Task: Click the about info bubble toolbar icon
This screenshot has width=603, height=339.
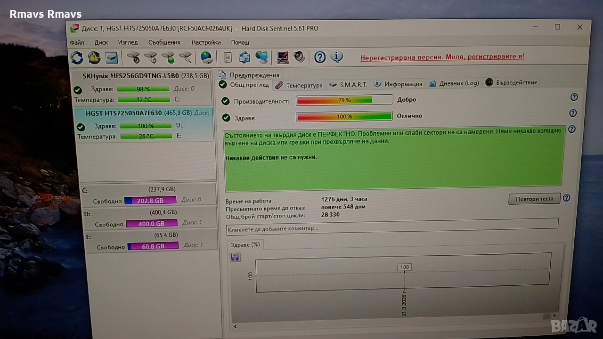Action: coord(337,57)
